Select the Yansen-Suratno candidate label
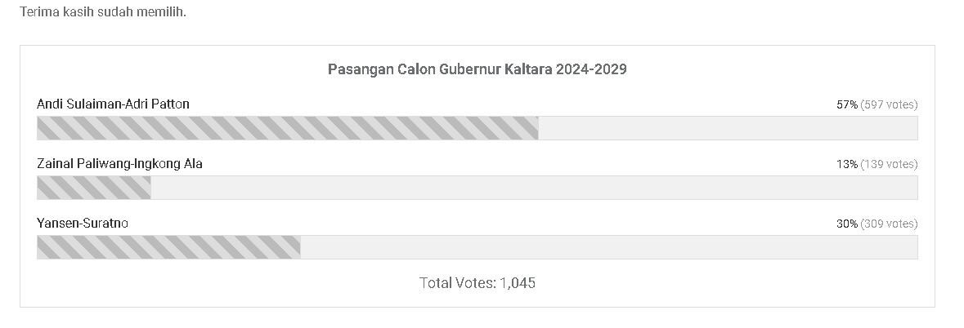This screenshot has height=328, width=964. pyautogui.click(x=83, y=224)
